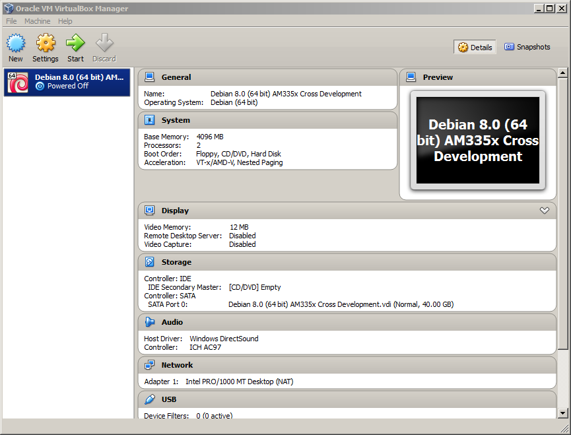Image resolution: width=571 pixels, height=435 pixels.
Task: Click the Network section heading
Action: (x=177, y=365)
